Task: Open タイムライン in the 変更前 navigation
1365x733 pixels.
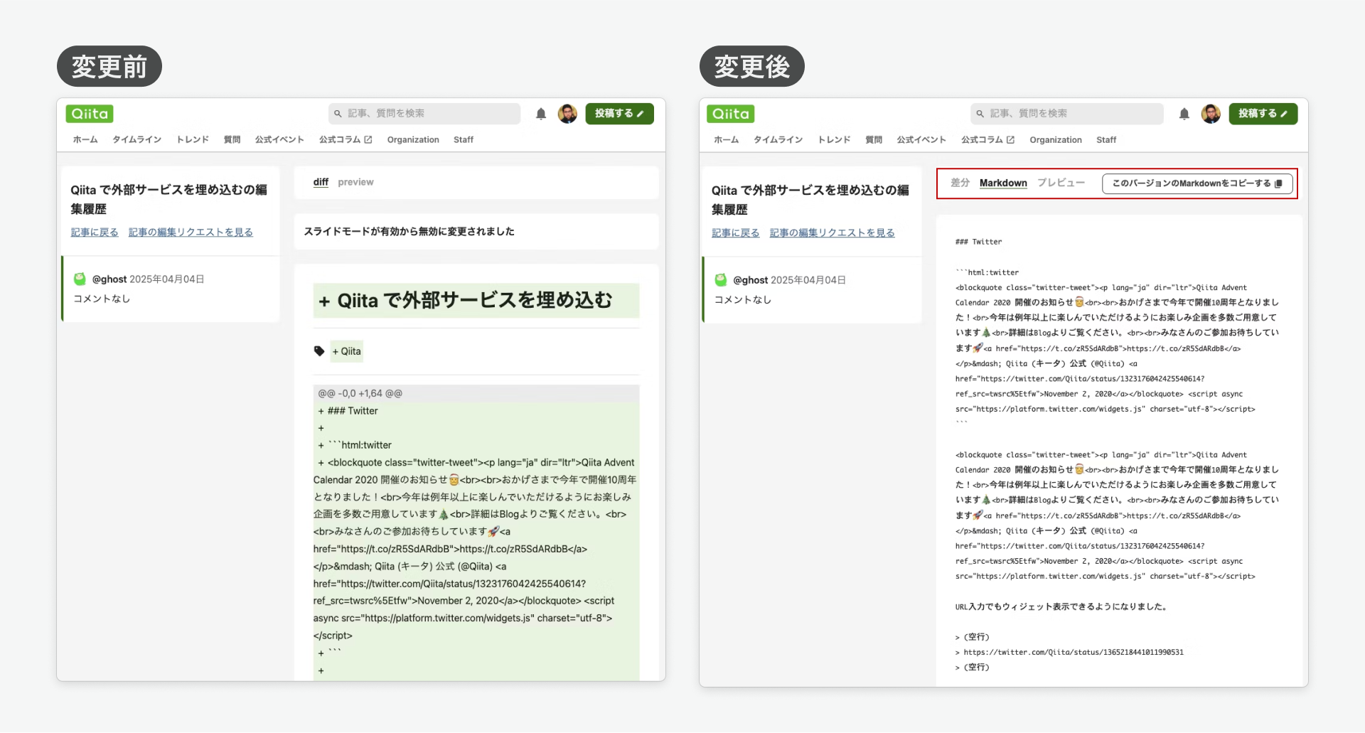Action: click(x=136, y=140)
